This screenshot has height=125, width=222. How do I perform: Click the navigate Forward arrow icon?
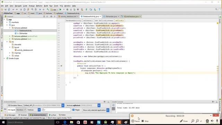(44, 9)
